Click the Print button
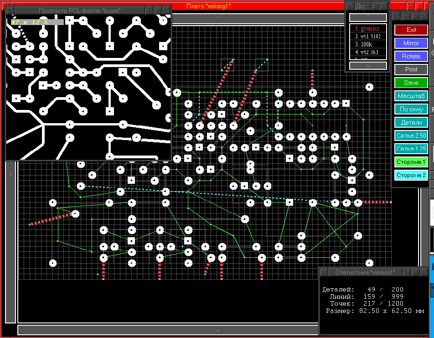434x338 pixels. point(411,69)
